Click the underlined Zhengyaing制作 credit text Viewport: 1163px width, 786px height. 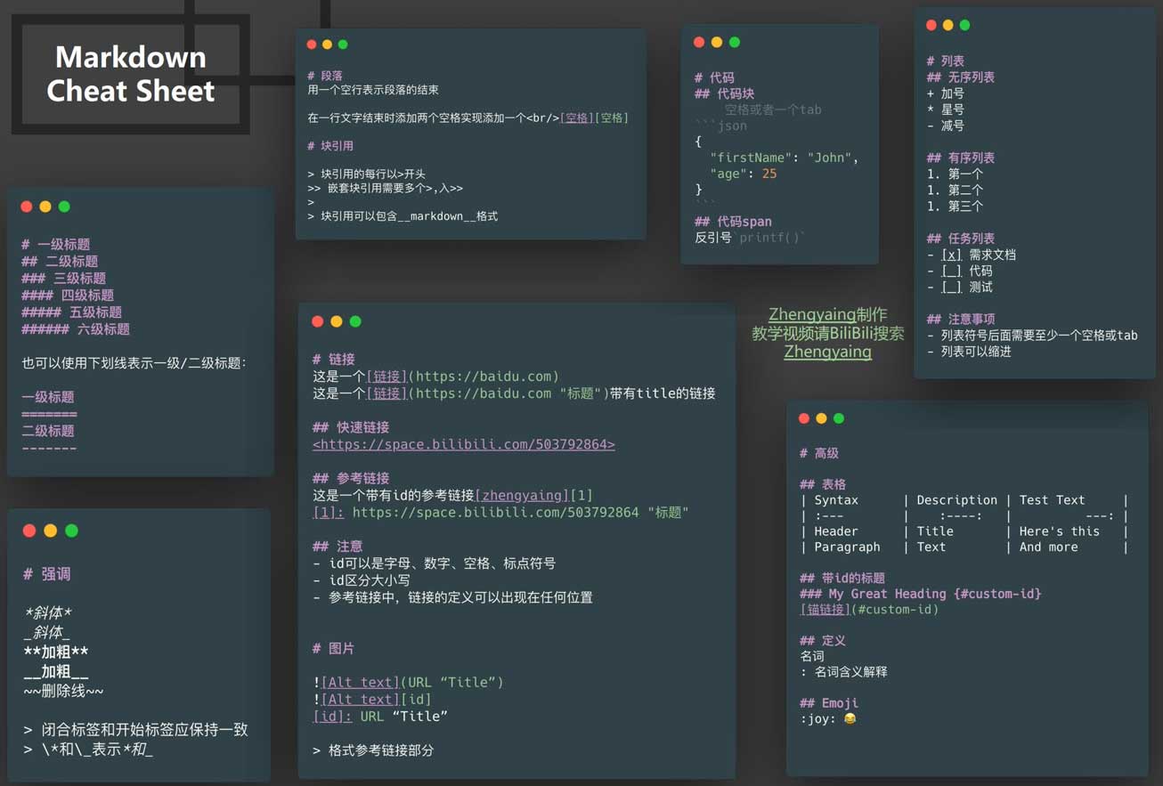click(812, 315)
